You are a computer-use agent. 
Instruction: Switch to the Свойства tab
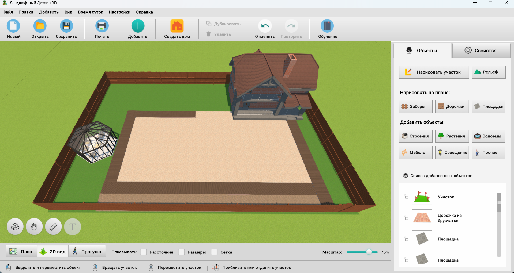tap(481, 51)
